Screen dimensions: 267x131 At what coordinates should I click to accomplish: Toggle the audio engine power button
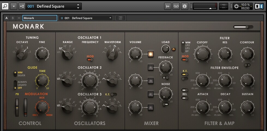point(236,6)
